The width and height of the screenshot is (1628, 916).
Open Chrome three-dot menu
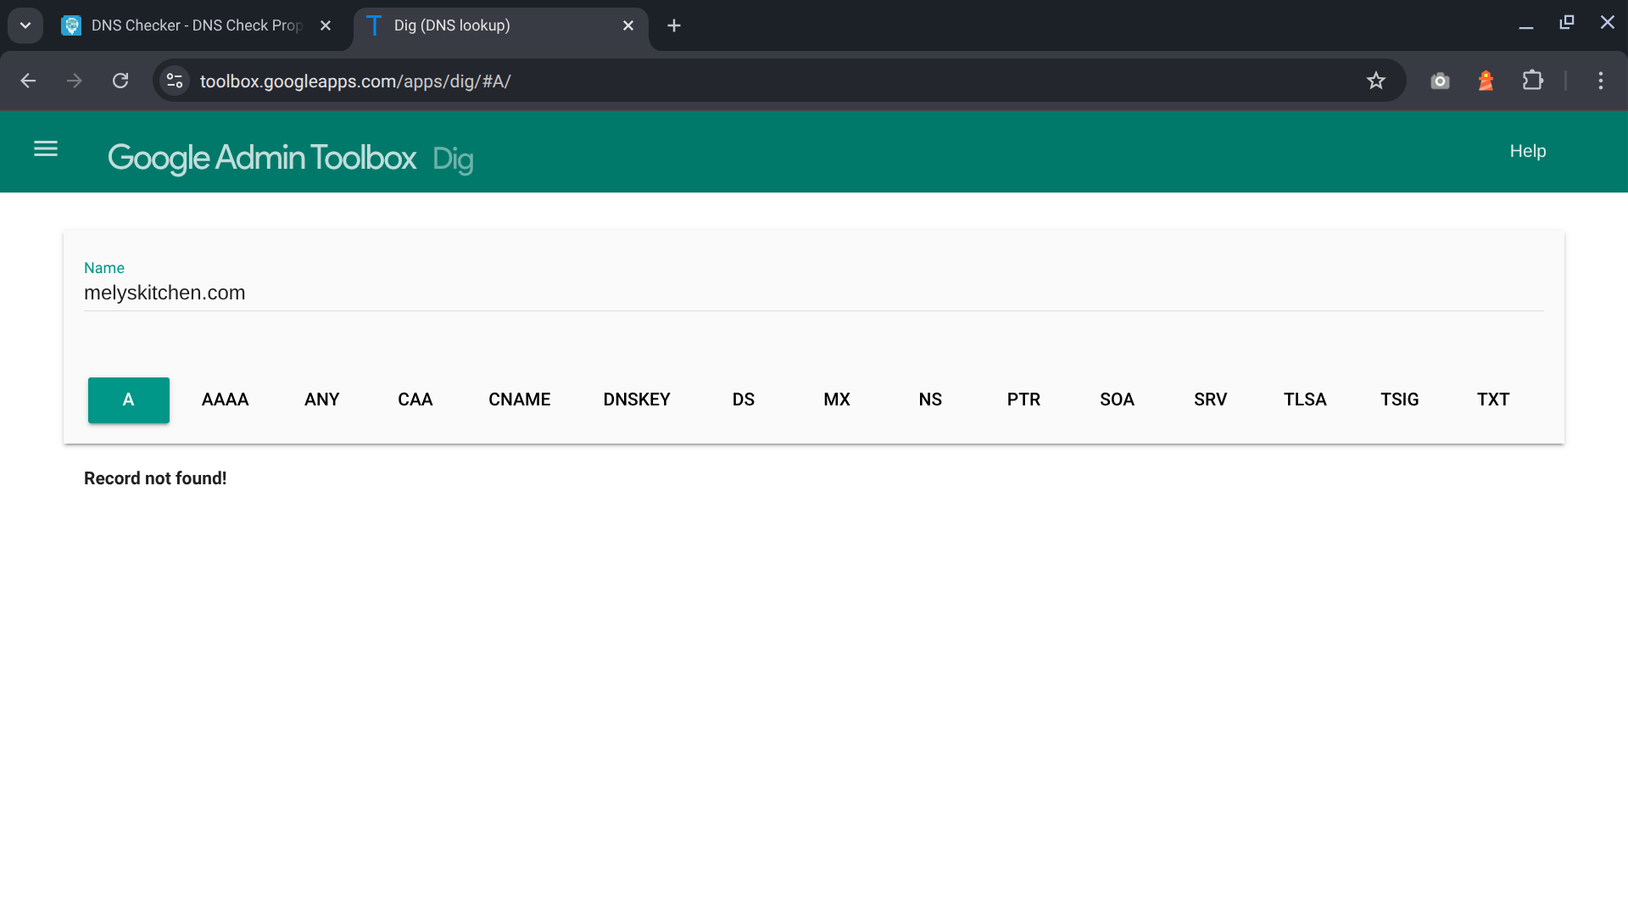[x=1600, y=81]
